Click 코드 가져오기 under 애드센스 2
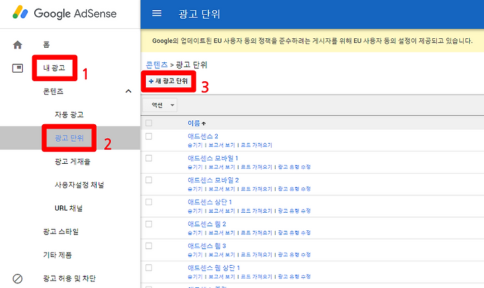The image size is (484, 288). 256,145
